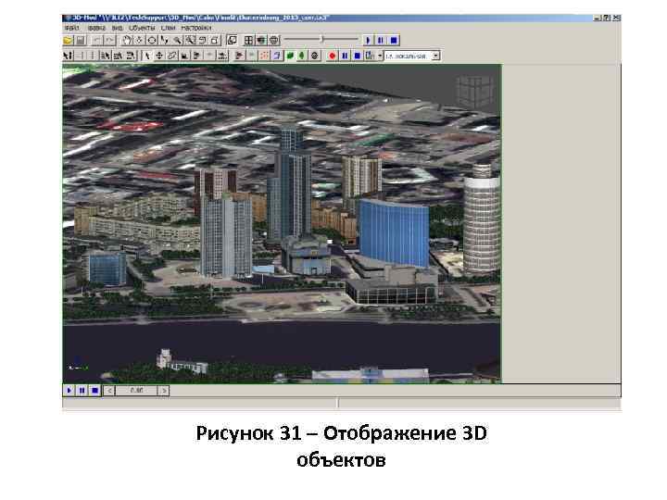Pause using the bottom bar pause button
The width and height of the screenshot is (667, 500).
[x=82, y=391]
